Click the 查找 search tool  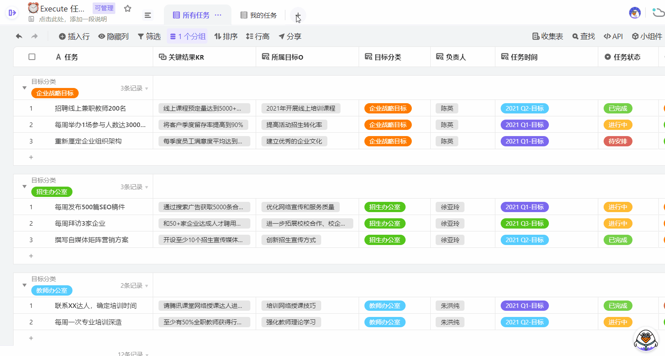pos(583,37)
